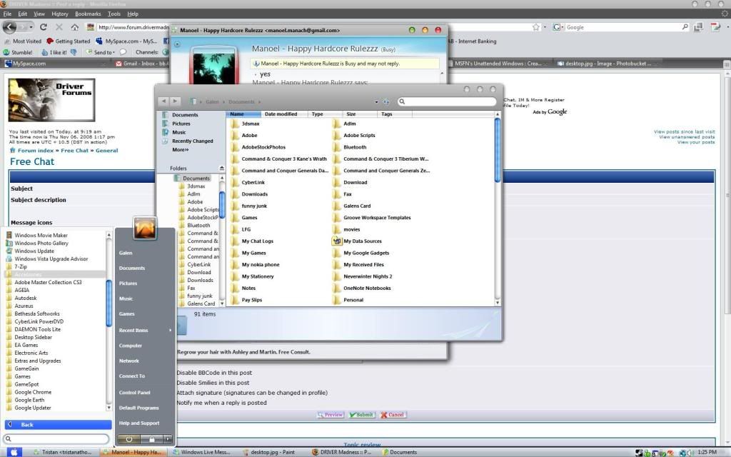
Task: Click Back in the Start menu programs
Action: 59,424
